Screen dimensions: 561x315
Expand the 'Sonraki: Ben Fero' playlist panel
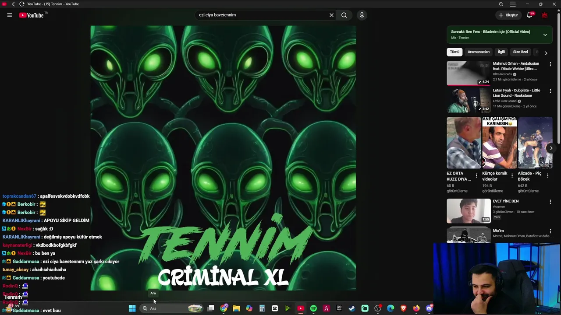(545, 35)
